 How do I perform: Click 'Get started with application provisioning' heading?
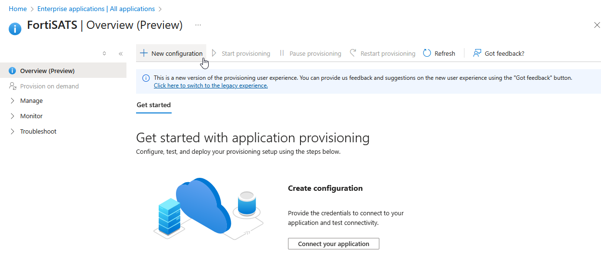coord(253,138)
